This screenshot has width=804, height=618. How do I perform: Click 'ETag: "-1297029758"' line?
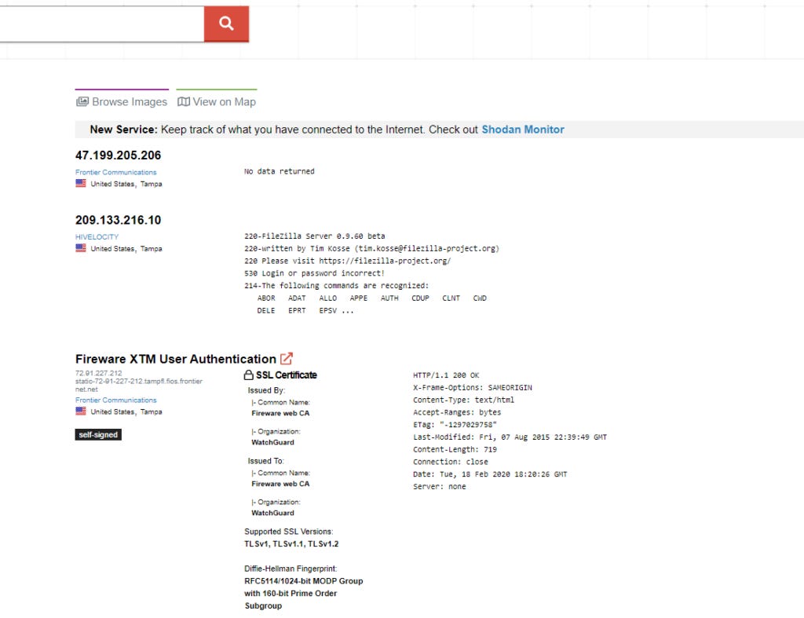455,425
